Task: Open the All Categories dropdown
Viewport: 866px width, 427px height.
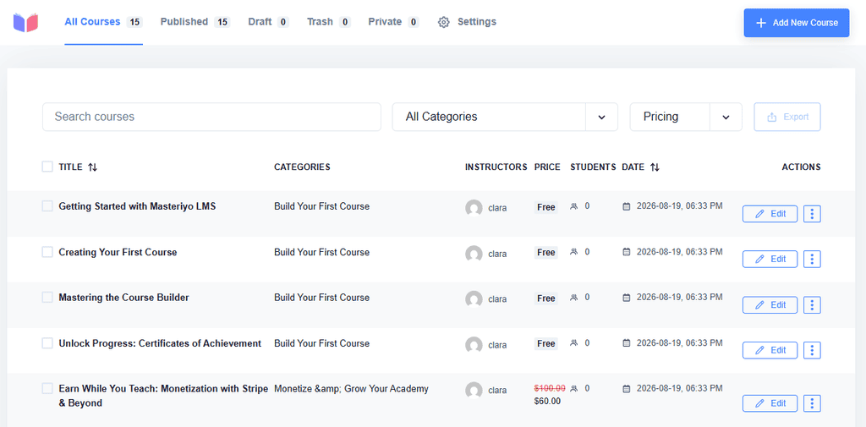Action: [505, 117]
